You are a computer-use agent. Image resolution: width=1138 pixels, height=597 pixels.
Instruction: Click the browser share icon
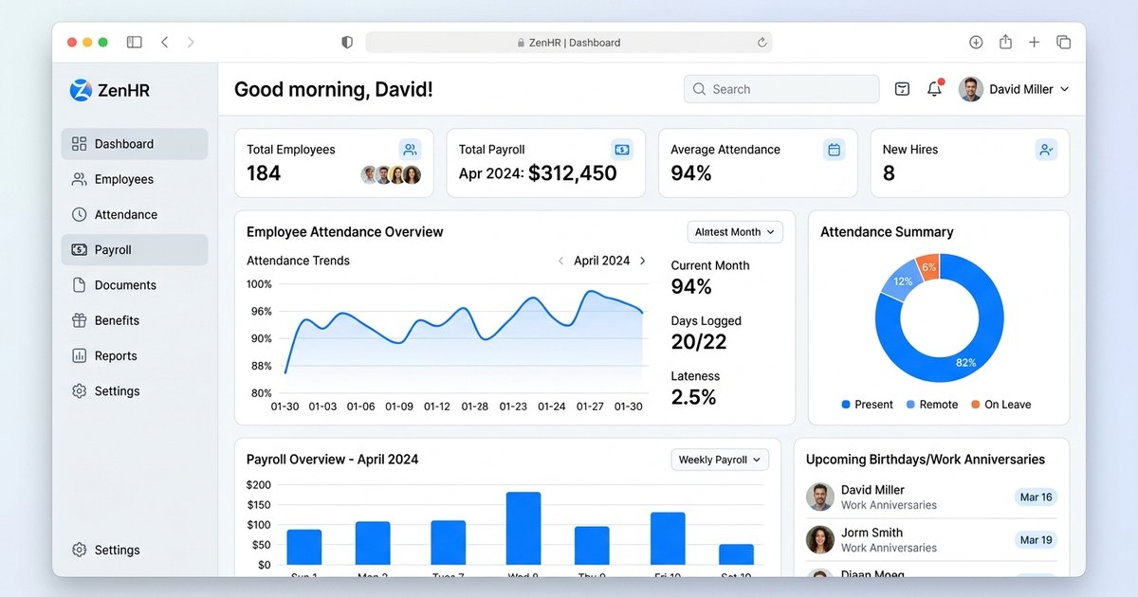pos(1005,42)
